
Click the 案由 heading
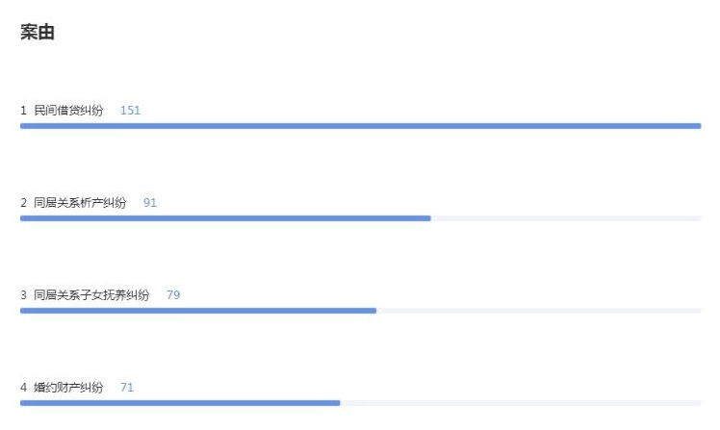tap(38, 32)
